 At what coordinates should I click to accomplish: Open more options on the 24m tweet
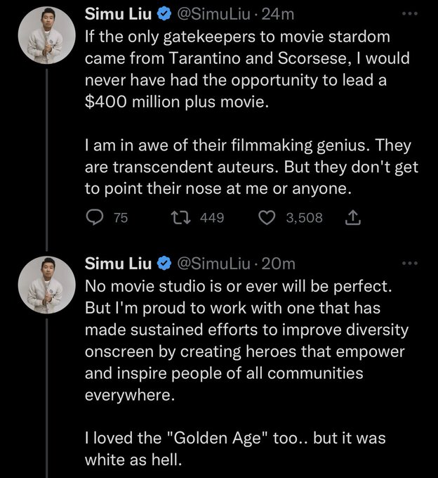[409, 13]
